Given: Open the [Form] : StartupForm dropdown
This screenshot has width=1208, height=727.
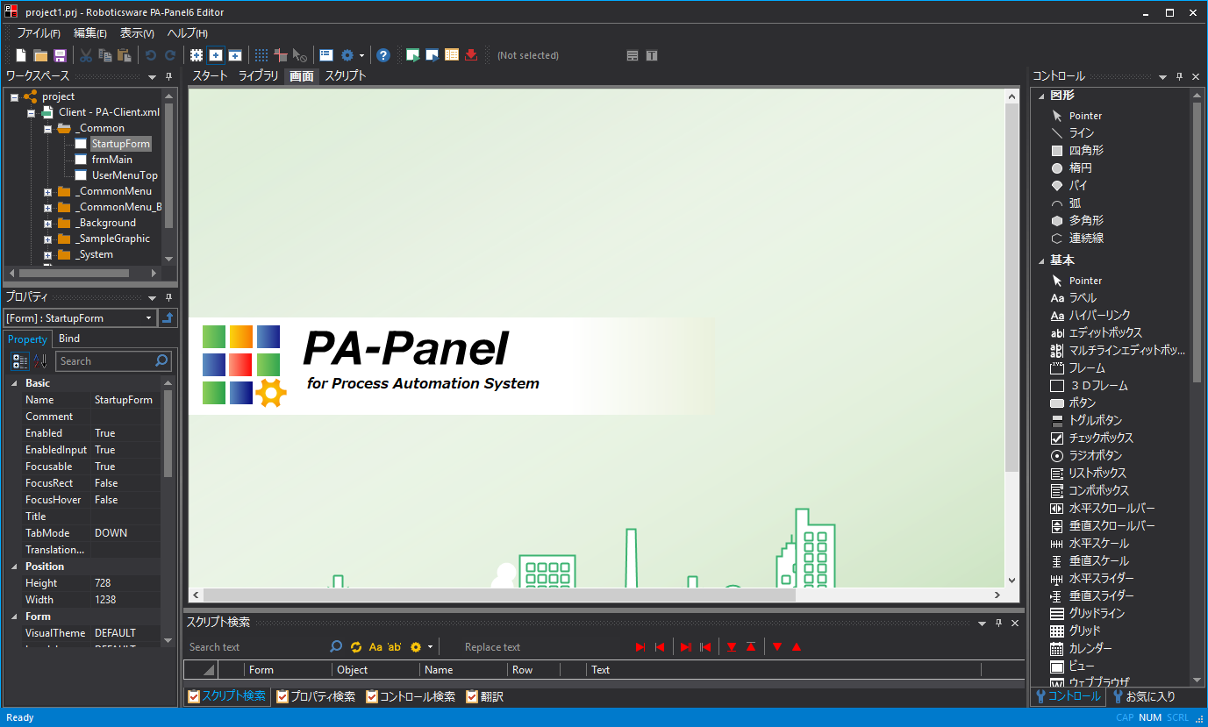Looking at the screenshot, I should click(148, 318).
